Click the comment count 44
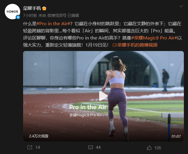 pyautogui.click(x=98, y=147)
